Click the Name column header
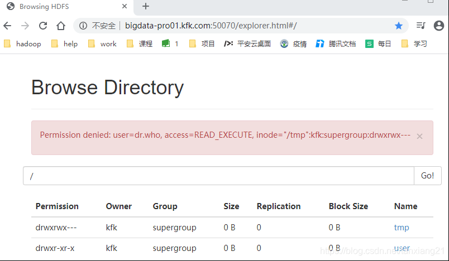The width and height of the screenshot is (449, 261). (406, 206)
